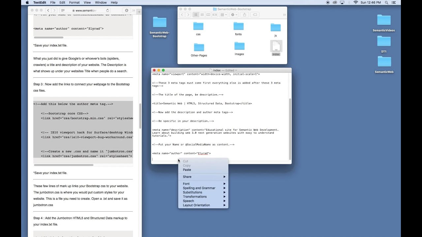This screenshot has width=422, height=237.
Task: Click the Creative Cloud menu bar icon
Action: coord(335,2)
